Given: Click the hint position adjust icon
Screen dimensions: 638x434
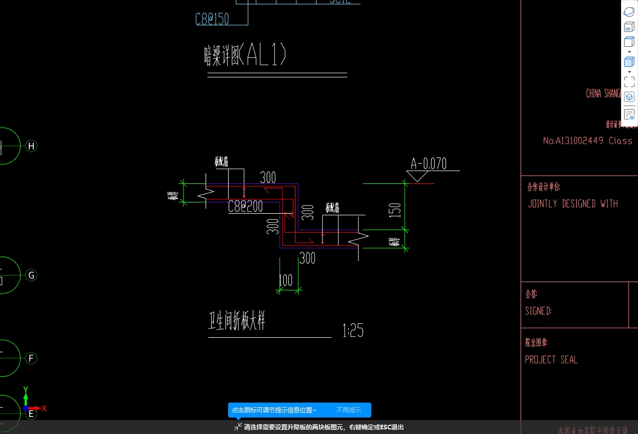Looking at the screenshot, I should (x=238, y=427).
